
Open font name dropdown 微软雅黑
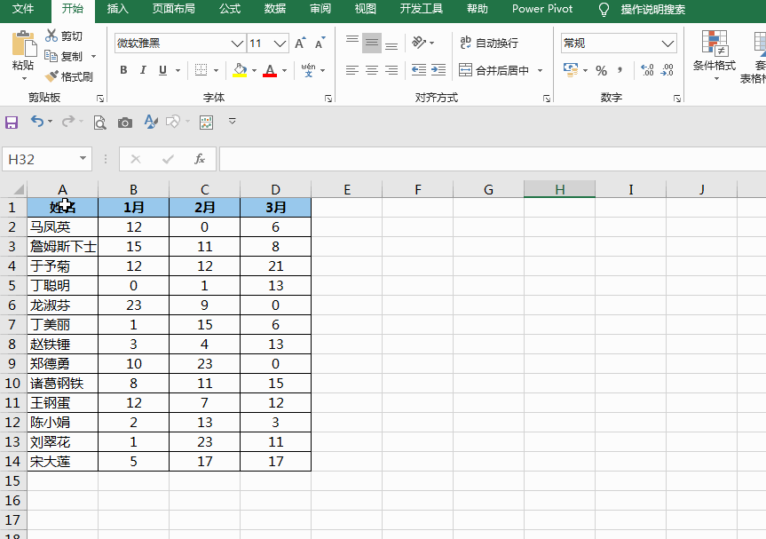tap(237, 44)
